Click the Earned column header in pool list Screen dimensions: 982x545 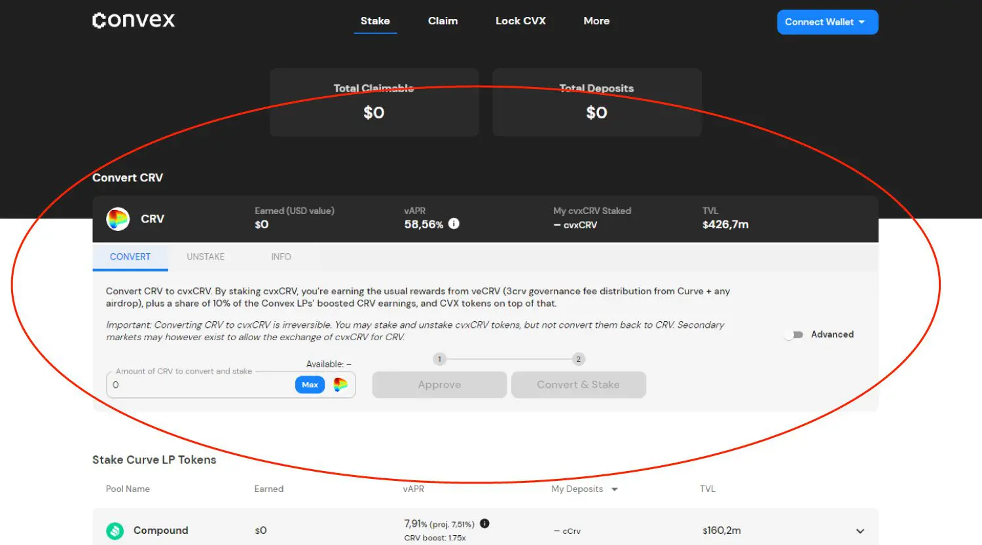tap(269, 489)
